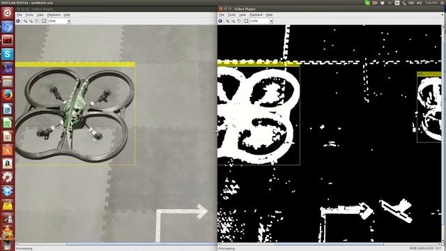Click the horizontal scrollbar of left player
This screenshot has width=446, height=251.
click(x=116, y=244)
